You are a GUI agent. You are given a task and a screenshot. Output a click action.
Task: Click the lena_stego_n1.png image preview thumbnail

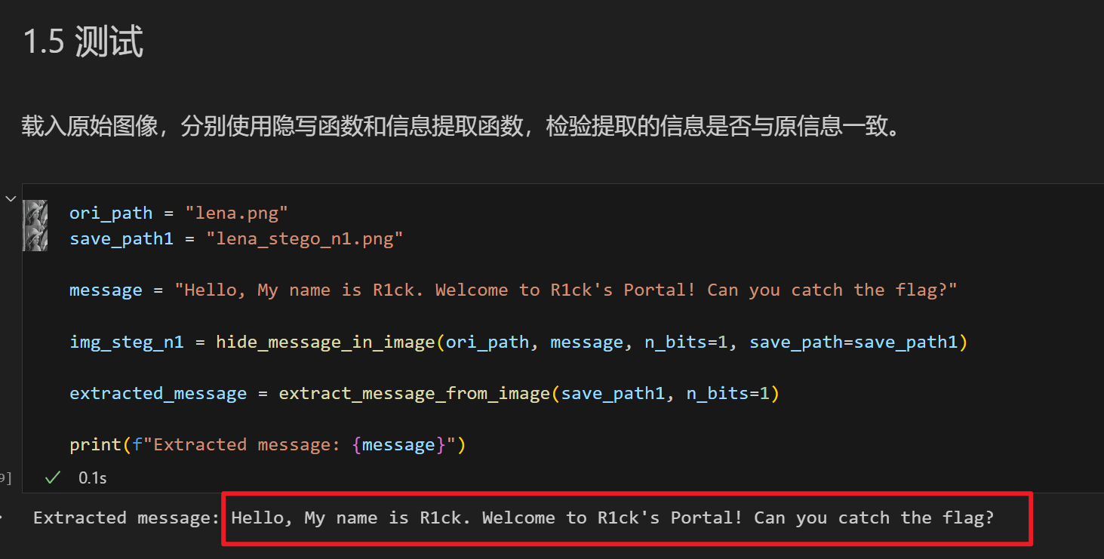click(x=35, y=238)
